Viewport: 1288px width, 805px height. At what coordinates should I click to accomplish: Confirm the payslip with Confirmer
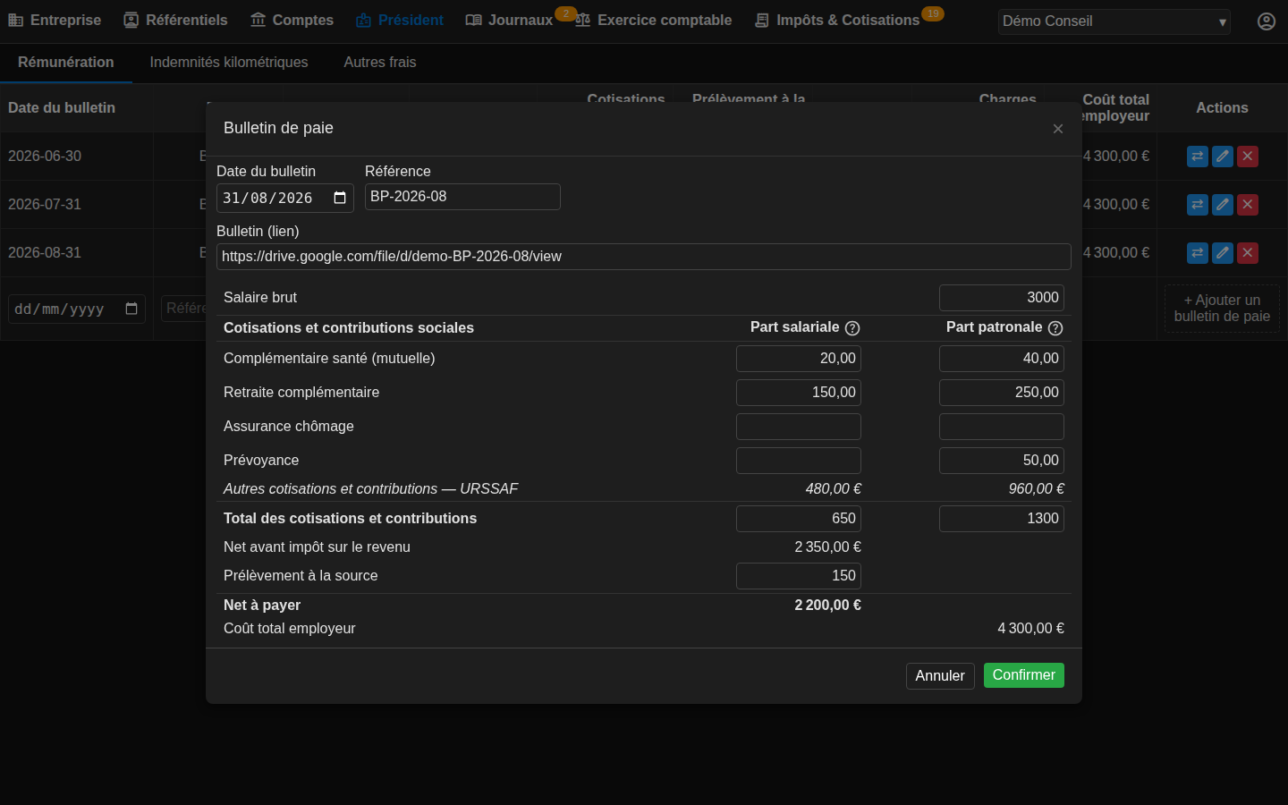coord(1024,675)
